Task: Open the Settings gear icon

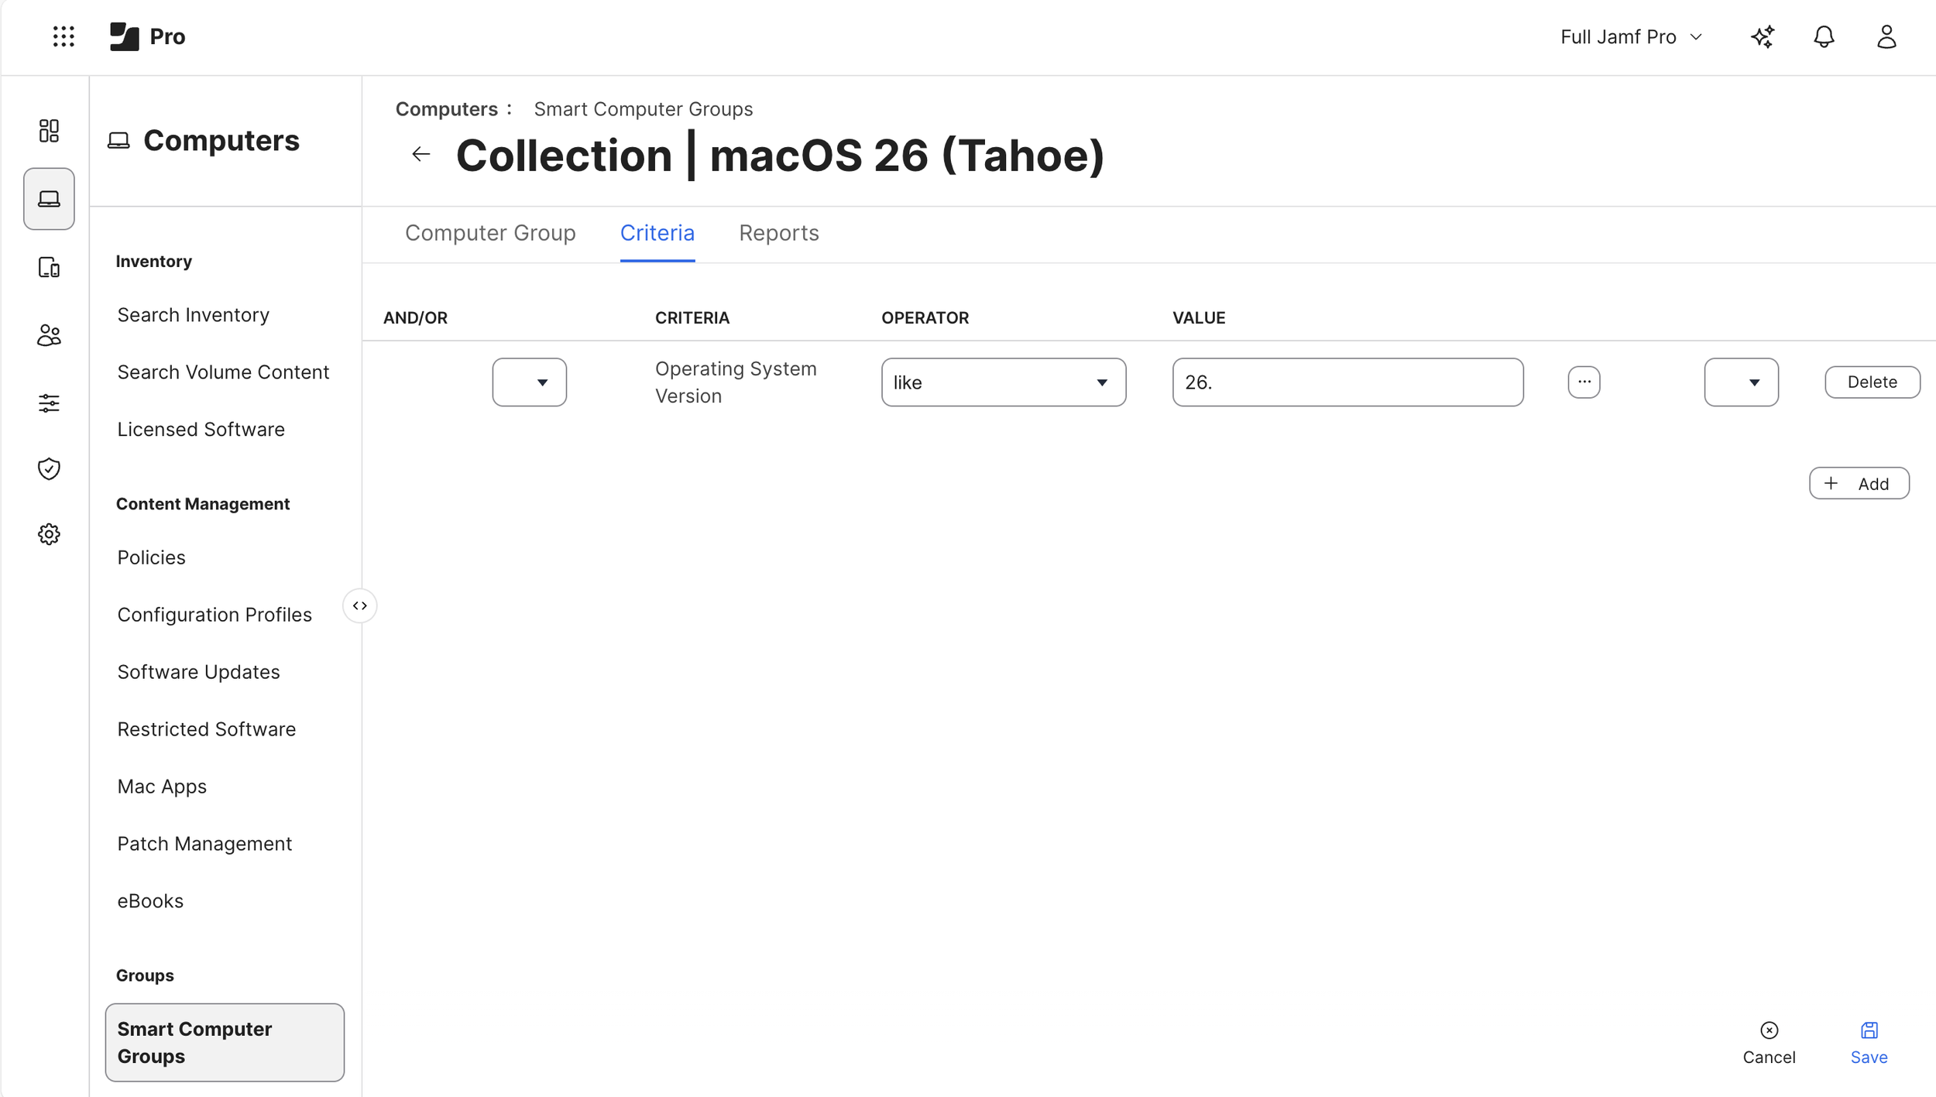Action: tap(49, 534)
